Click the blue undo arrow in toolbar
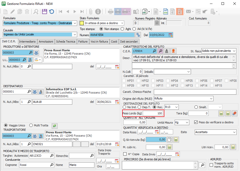Screen dimensions: 240x171 point(52,12)
